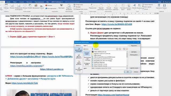Open the https://direct.yandex.ru link

(x=52, y=69)
